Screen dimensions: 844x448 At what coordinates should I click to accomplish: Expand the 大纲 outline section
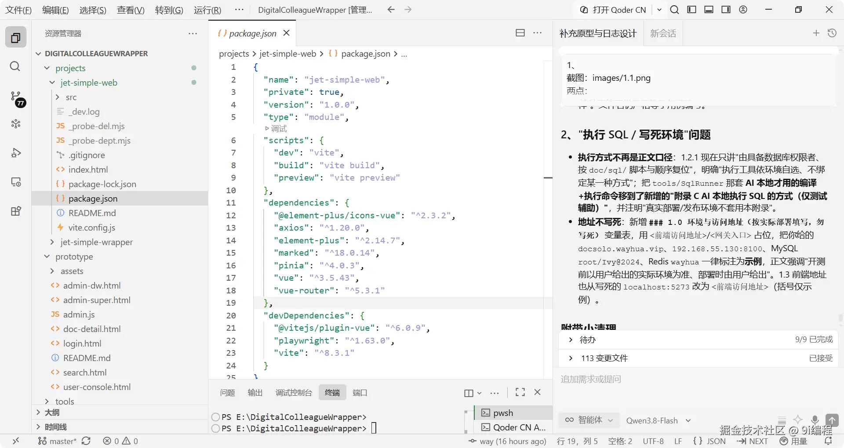click(38, 412)
